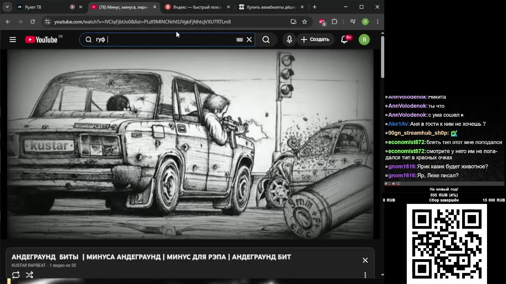Open the Chrome profile Я avatar
This screenshot has width=506, height=284.
point(365,22)
